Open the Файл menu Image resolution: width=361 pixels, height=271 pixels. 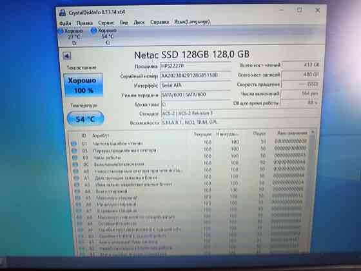[65, 23]
